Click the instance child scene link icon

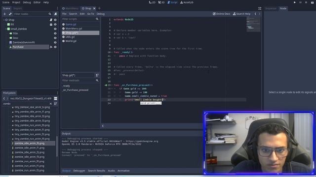10,14
